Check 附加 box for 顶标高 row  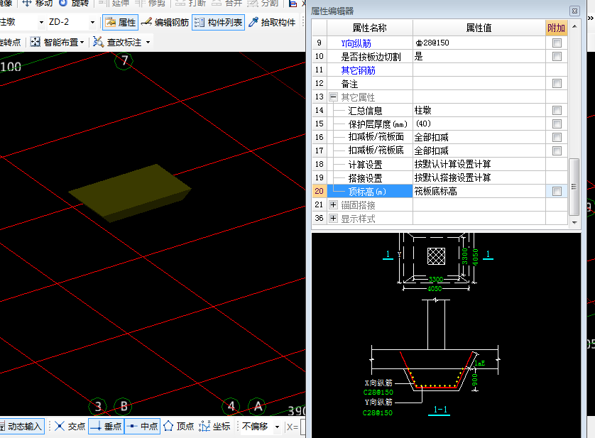pyautogui.click(x=557, y=191)
